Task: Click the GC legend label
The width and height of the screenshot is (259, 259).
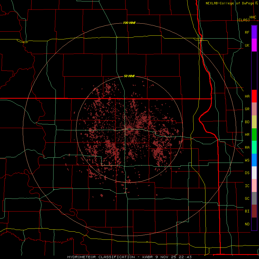Action: pyautogui.click(x=247, y=199)
